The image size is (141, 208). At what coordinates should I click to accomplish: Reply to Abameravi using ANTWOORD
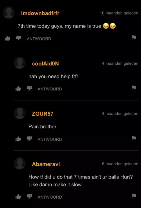[x=50, y=197]
